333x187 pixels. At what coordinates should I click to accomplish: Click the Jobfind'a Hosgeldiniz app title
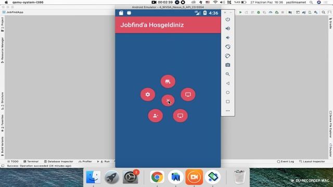(152, 25)
